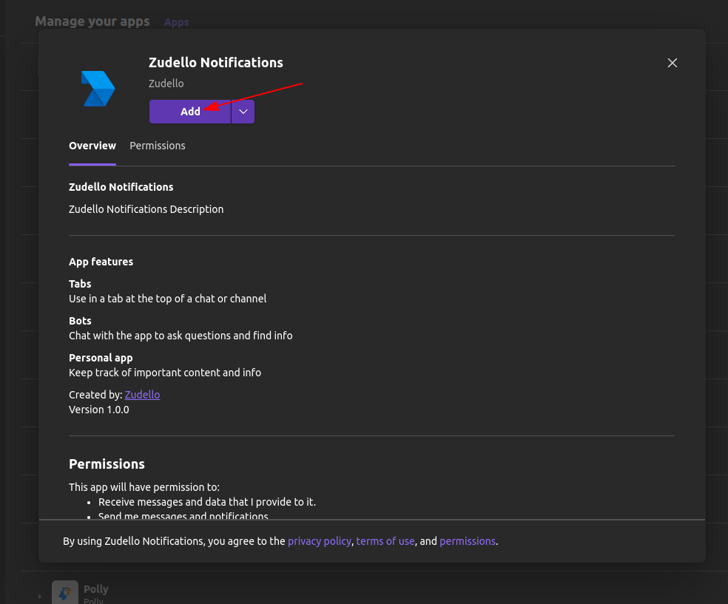Click the 'Bots' feature heading
The height and width of the screenshot is (604, 728).
click(x=80, y=321)
